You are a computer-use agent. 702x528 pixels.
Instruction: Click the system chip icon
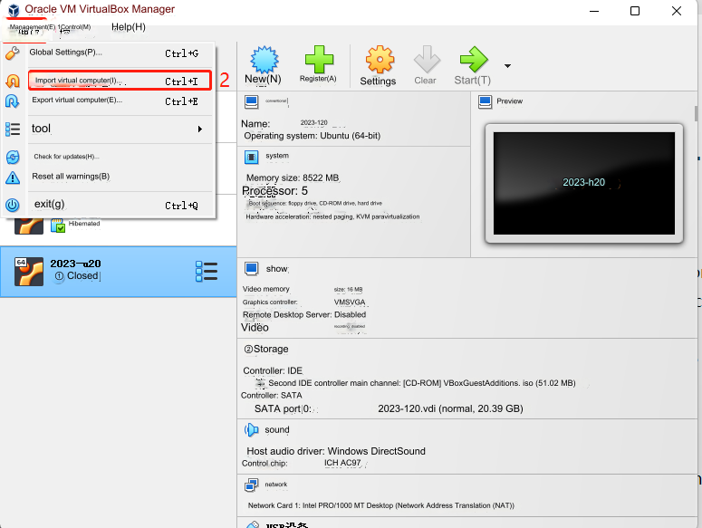click(x=252, y=156)
